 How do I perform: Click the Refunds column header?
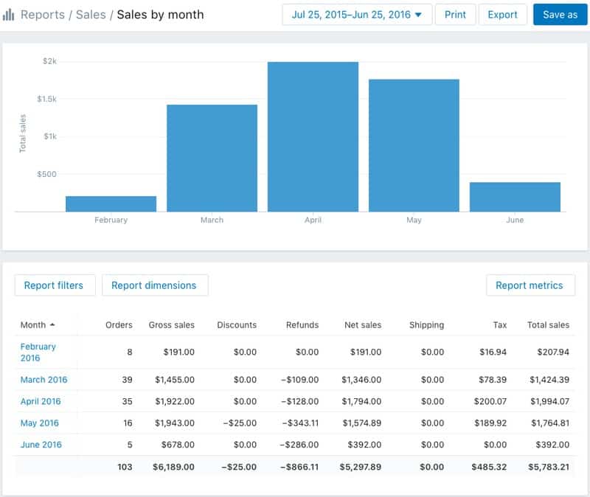(x=302, y=325)
